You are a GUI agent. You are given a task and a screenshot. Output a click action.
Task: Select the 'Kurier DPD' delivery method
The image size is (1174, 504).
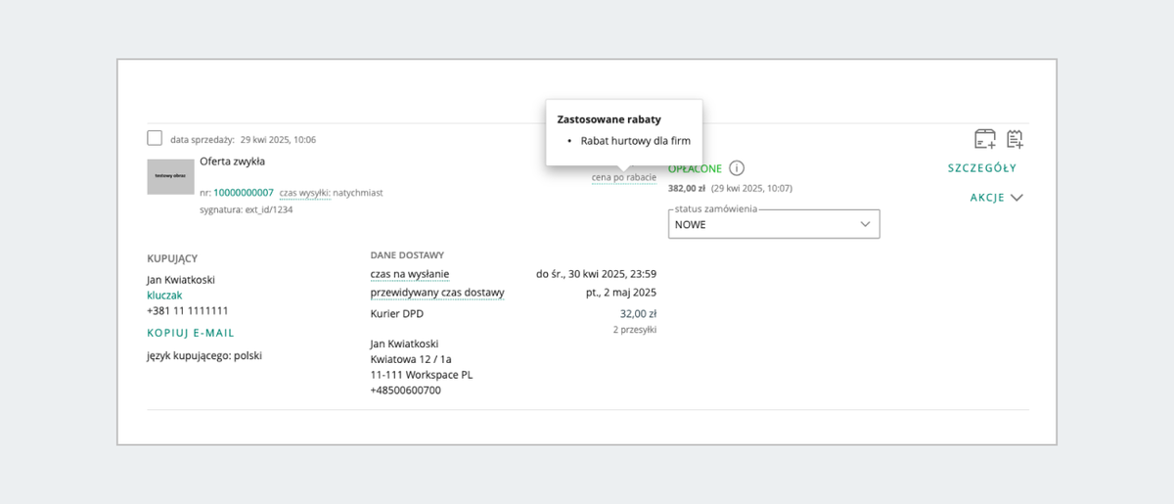tap(397, 314)
